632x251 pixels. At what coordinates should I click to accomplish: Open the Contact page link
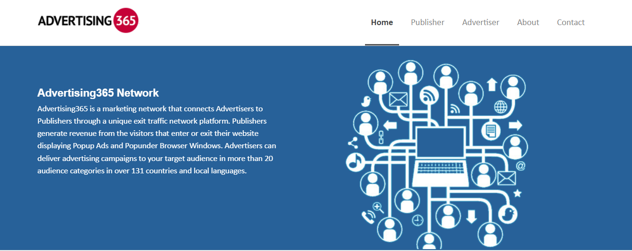[x=570, y=22]
